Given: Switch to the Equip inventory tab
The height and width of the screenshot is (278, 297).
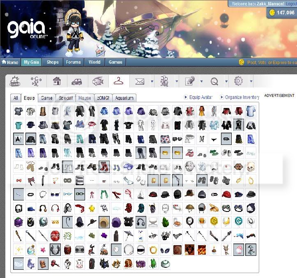Looking at the screenshot, I should (29, 98).
